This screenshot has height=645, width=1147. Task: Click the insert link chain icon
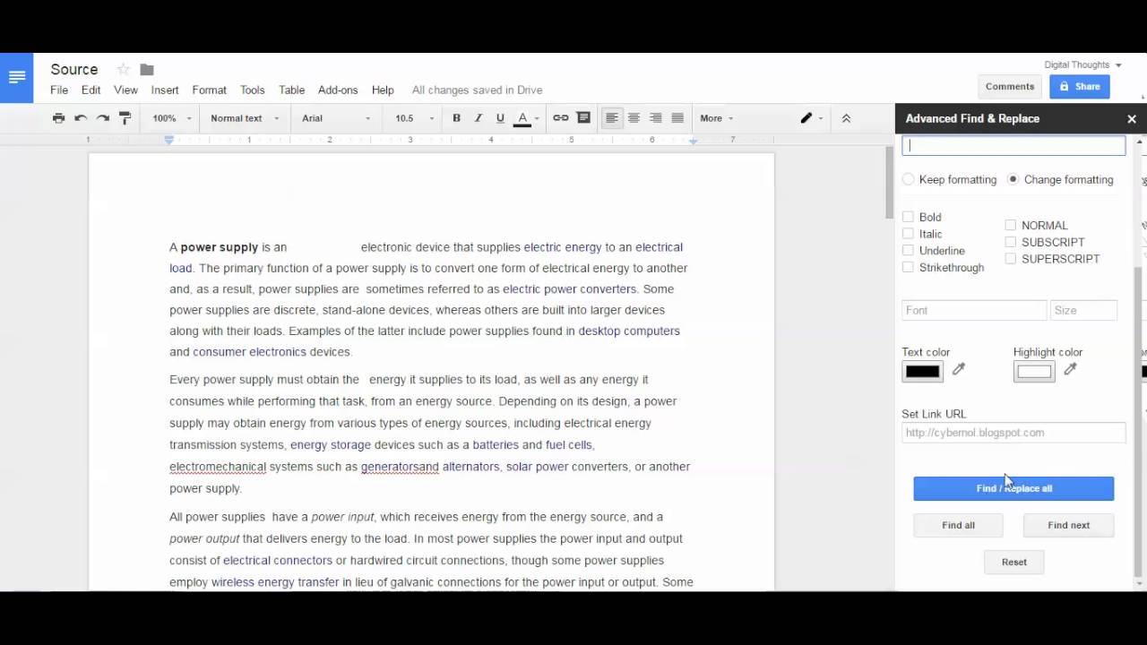point(561,118)
